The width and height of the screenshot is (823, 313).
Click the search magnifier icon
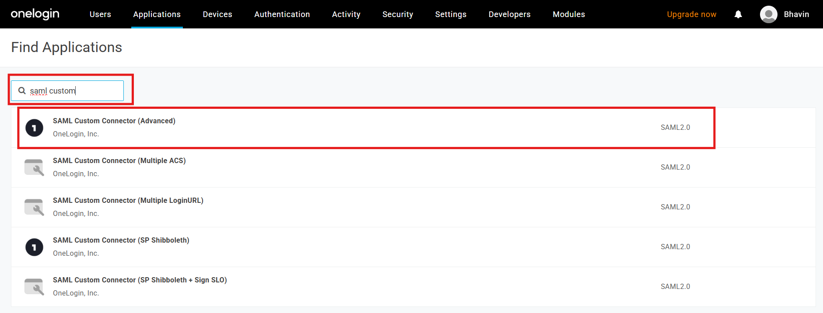tap(22, 90)
